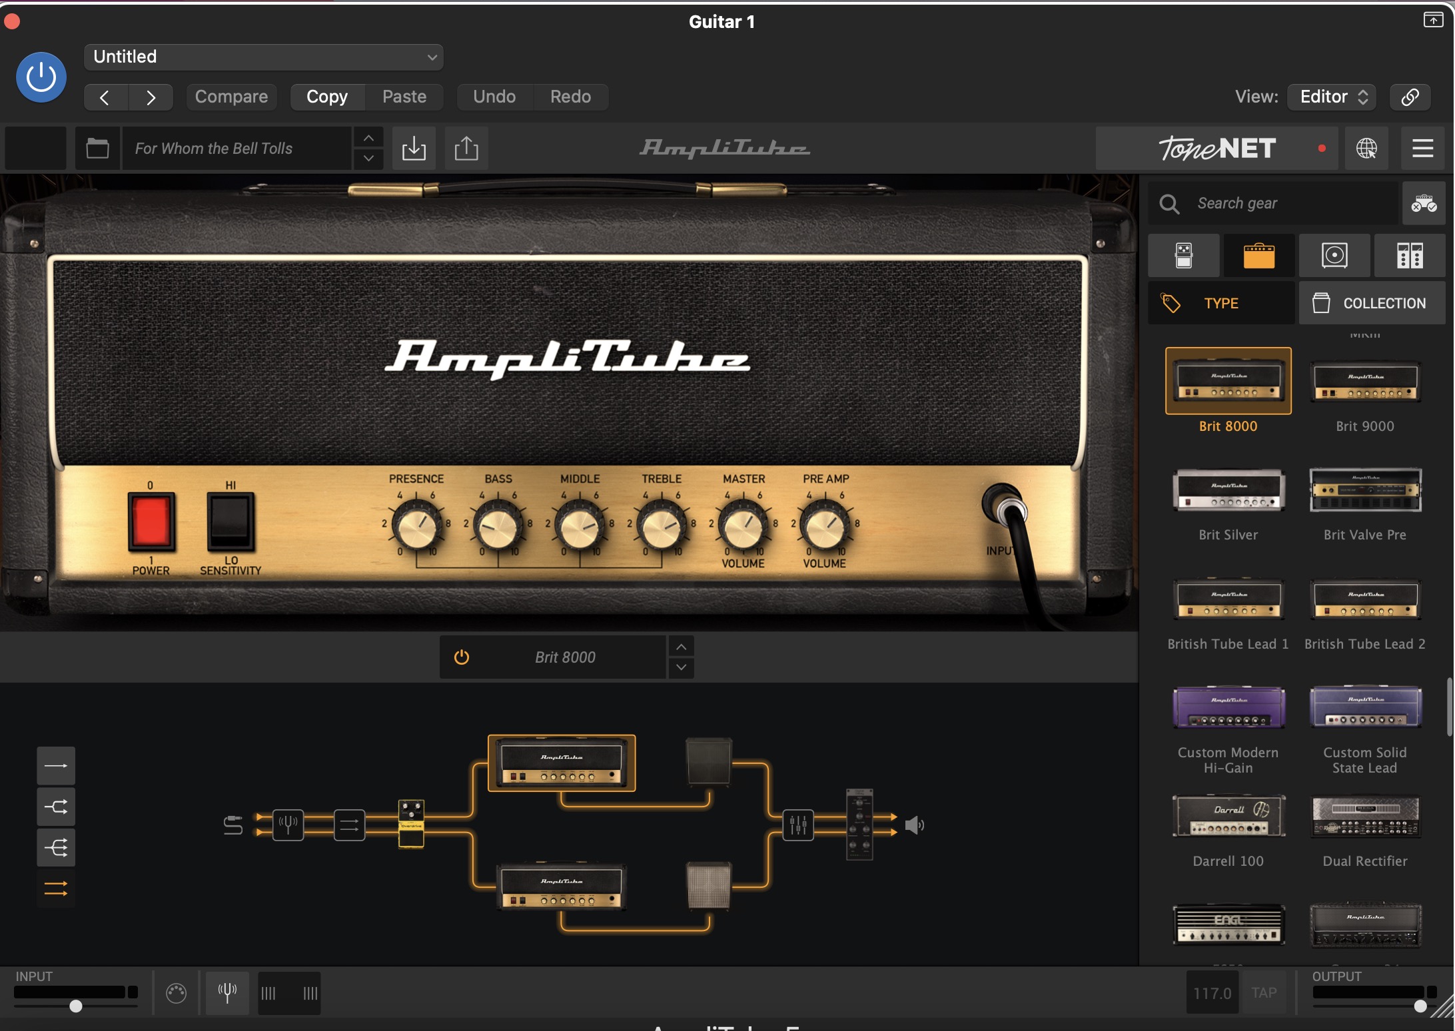
Task: Click the Compare button
Action: pos(231,97)
